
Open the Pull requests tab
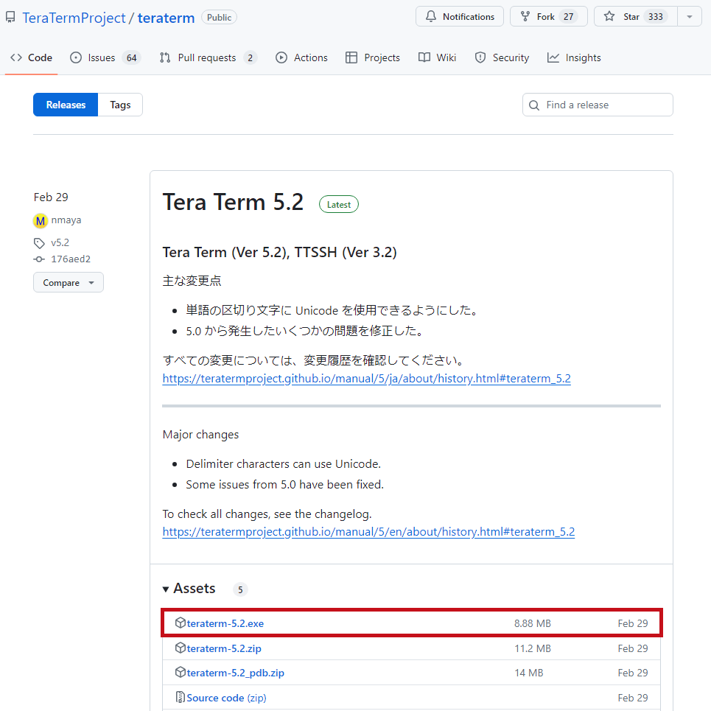coord(208,57)
